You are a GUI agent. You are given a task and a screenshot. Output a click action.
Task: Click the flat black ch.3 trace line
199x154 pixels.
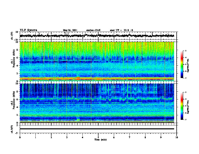97,129
